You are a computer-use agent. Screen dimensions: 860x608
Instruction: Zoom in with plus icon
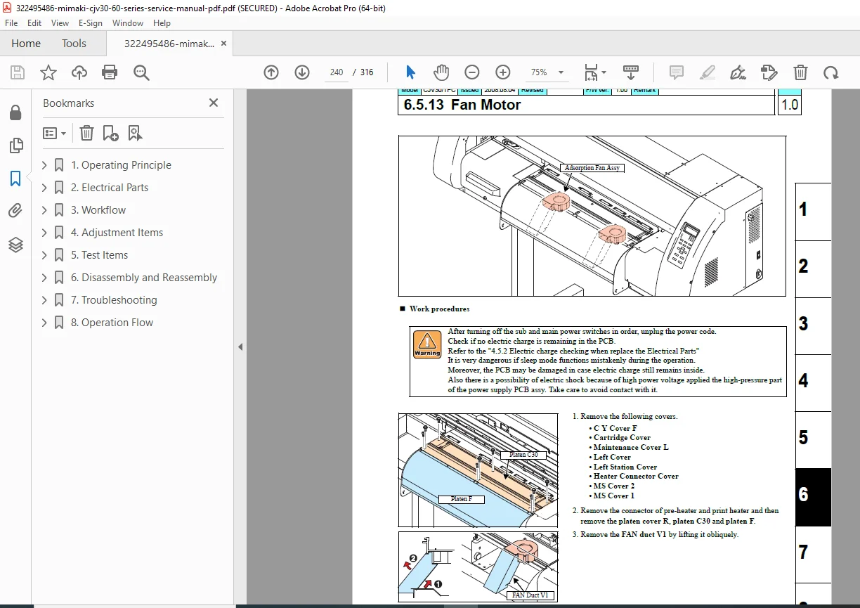coord(503,72)
